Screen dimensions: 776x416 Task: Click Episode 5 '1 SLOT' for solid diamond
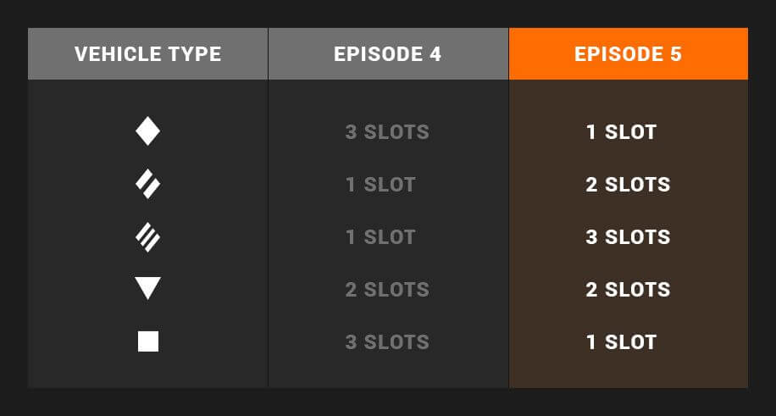[x=622, y=131]
